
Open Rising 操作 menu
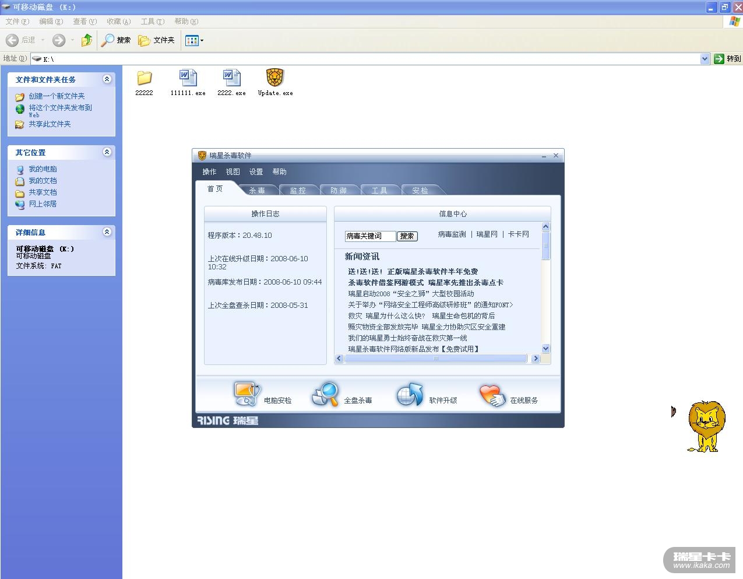point(209,172)
